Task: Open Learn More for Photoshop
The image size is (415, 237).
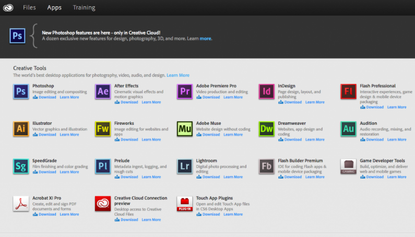Action: (x=69, y=97)
